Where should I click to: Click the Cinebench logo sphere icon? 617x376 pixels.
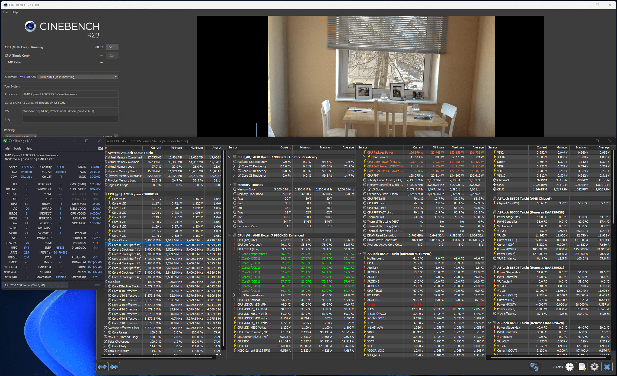tap(30, 26)
